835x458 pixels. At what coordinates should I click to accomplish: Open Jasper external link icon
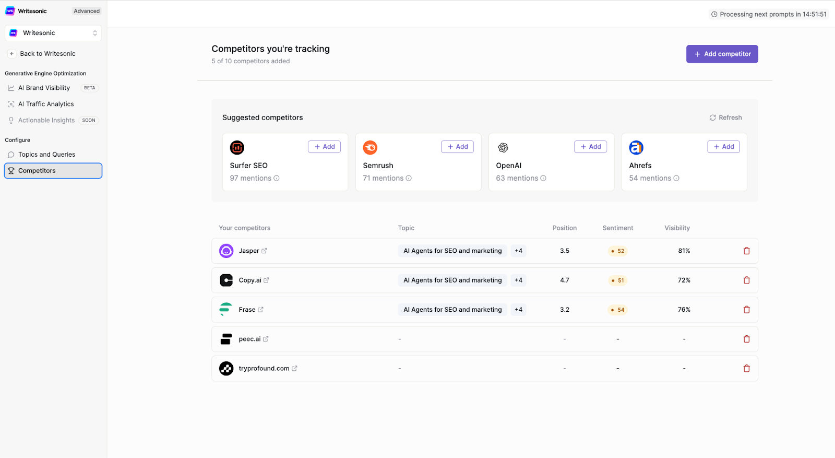(x=264, y=251)
